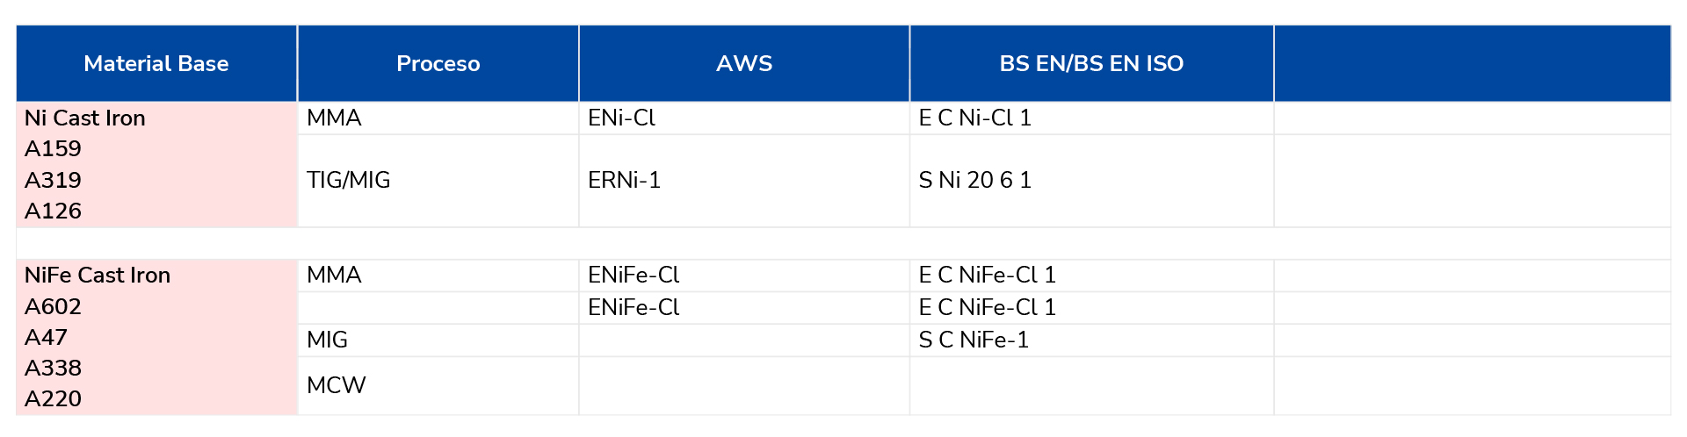Screen dimensions: 1687x437
Task: Click the AWS column header
Action: click(x=744, y=63)
